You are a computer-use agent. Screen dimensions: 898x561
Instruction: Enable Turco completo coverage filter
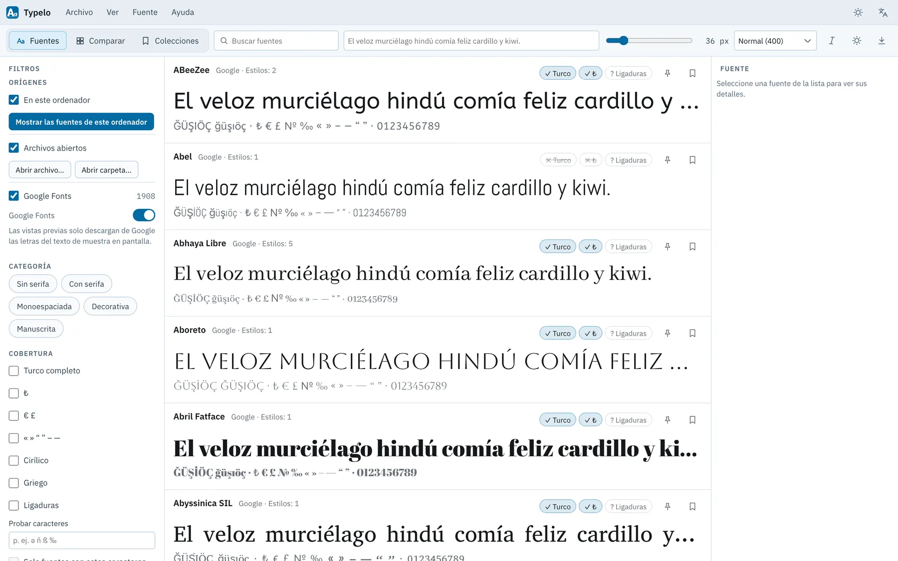(x=14, y=371)
